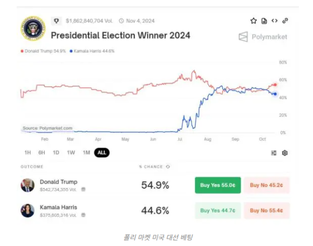This screenshot has width=313, height=246.
Task: Buy Yes on Donald Trump at 55.0¢
Action: coord(218,185)
